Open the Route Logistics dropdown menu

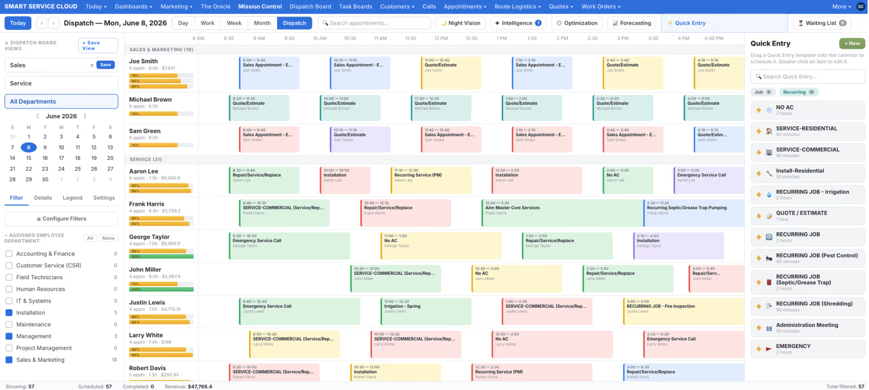pyautogui.click(x=518, y=6)
